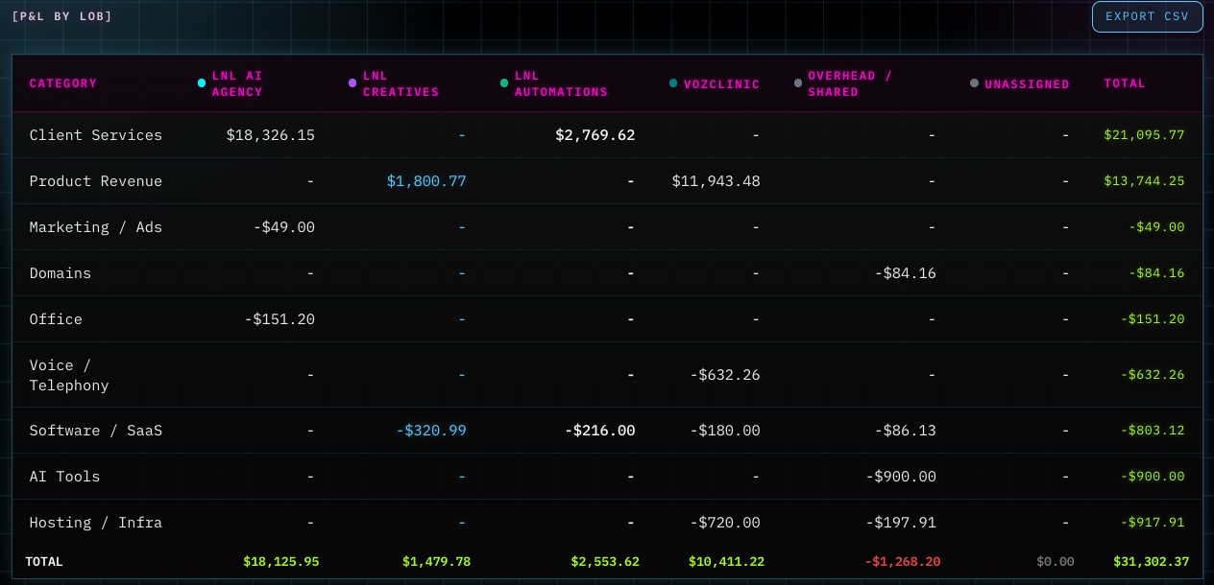
Task: Click the $1,479.78 footer total
Action: coord(437,562)
